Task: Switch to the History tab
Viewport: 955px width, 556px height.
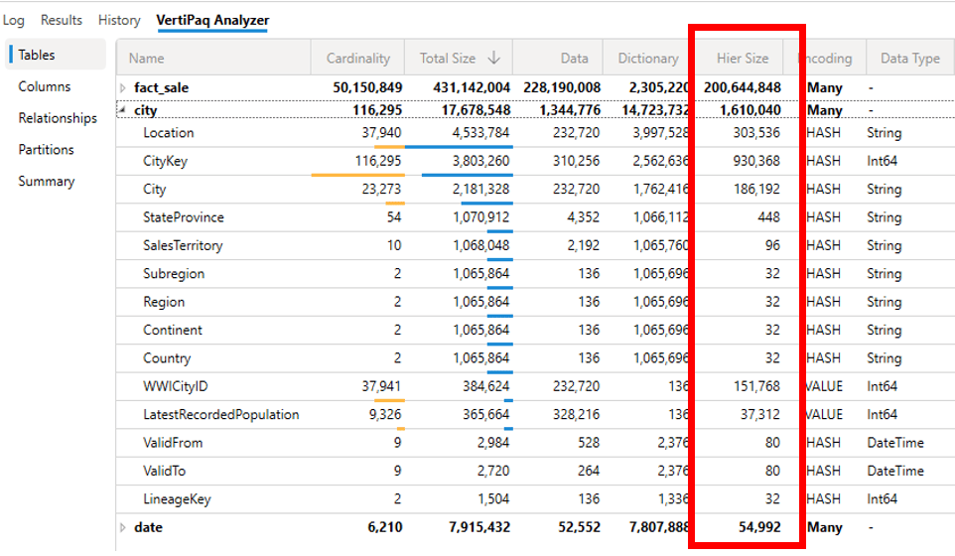Action: (119, 20)
